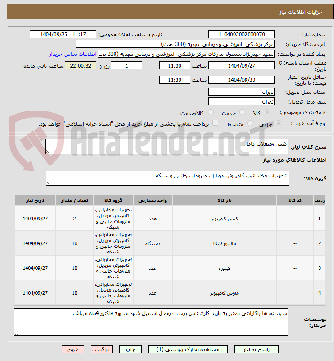Screen dimensions: 334x361
Task: Click the response deadline date 1404/09/27 field
Action: 242,65
